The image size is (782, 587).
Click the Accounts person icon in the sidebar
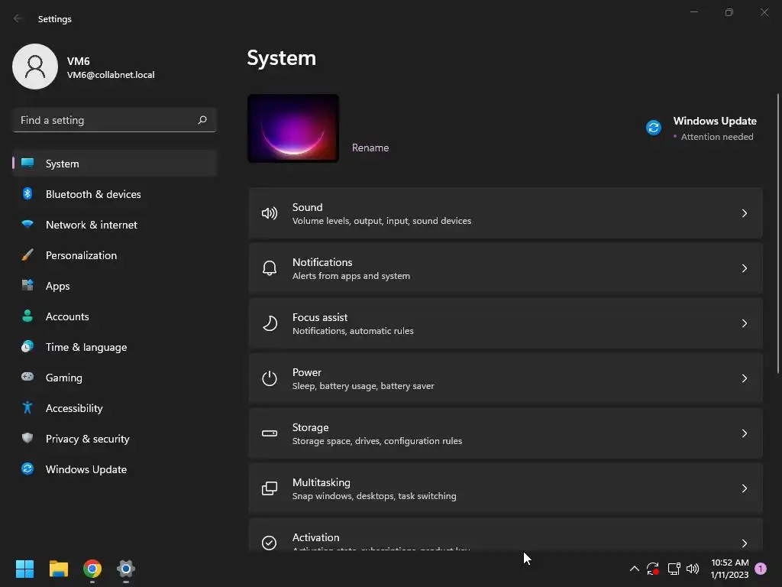27,316
